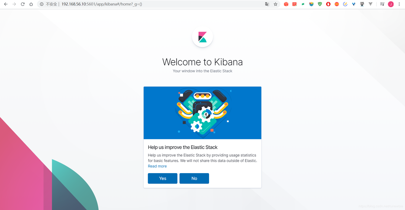
Task: Click the browser forward arrow
Action: 14,4
